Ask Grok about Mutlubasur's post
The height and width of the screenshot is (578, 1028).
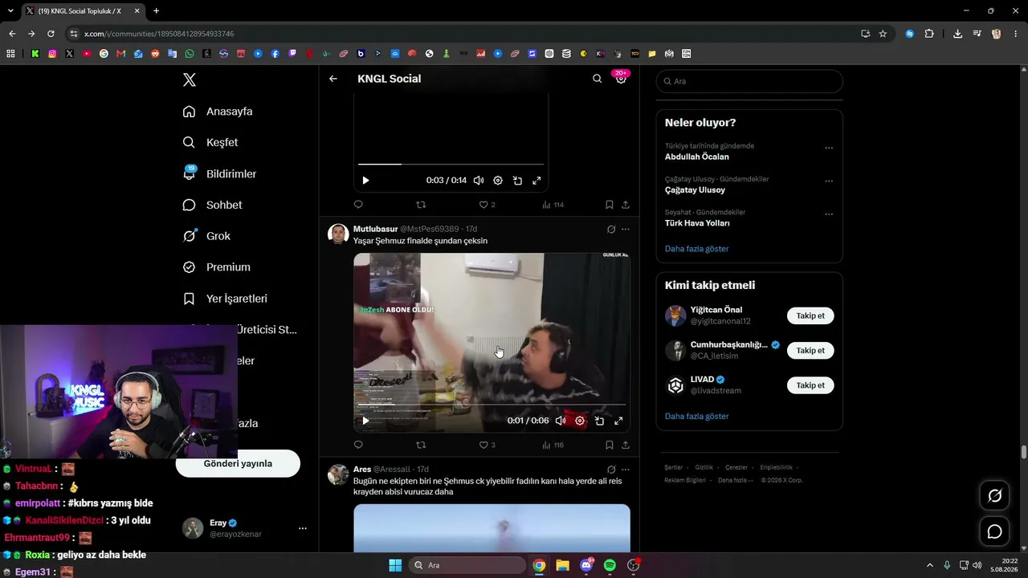click(x=611, y=230)
